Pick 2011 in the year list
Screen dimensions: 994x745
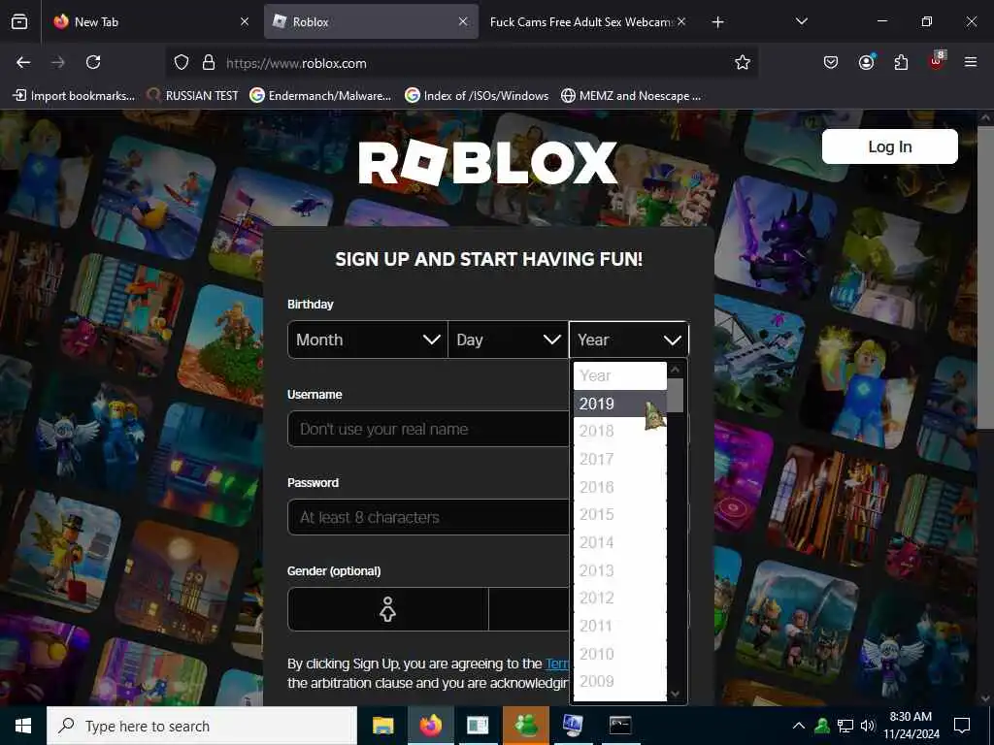620,626
